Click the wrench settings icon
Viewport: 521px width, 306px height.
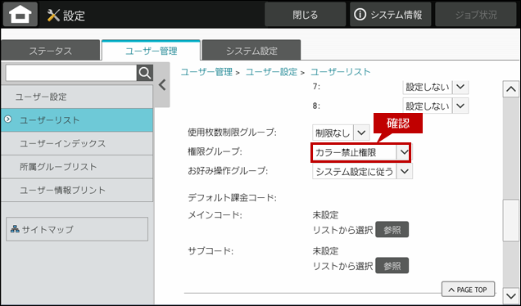[x=53, y=16]
